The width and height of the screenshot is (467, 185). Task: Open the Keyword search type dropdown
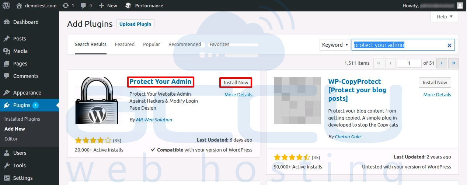(335, 45)
